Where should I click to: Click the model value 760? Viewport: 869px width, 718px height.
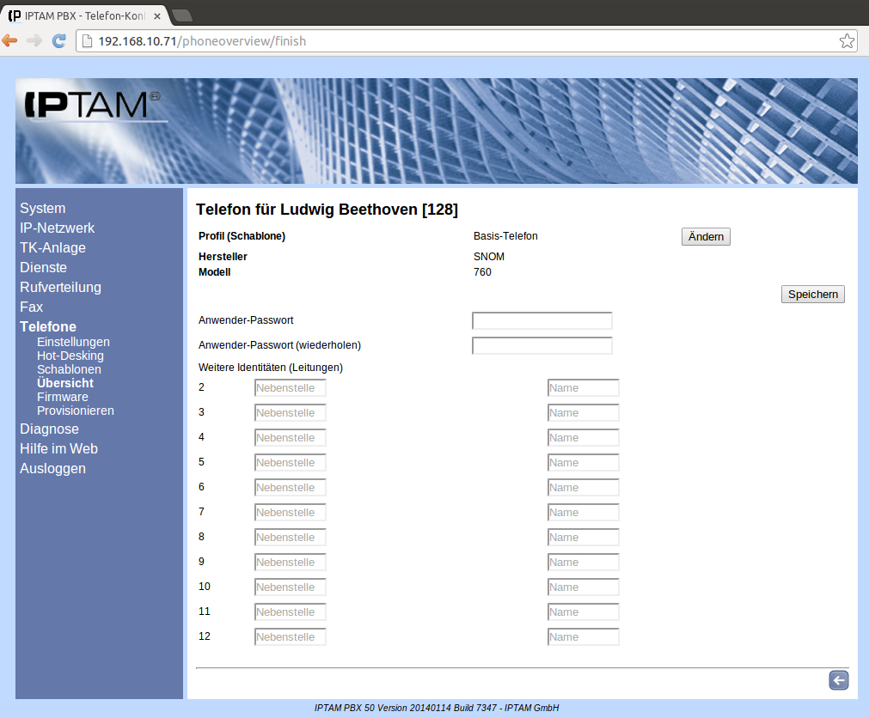482,271
